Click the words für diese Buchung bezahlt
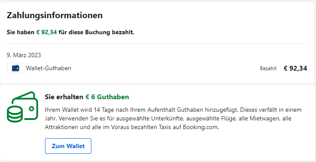 pos(97,32)
